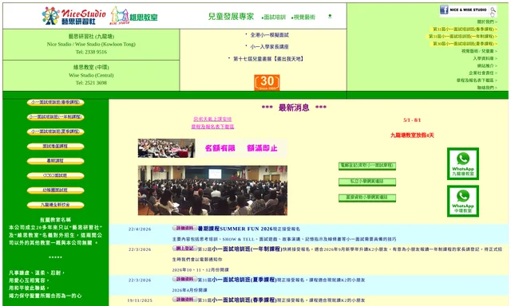Viewport: 511px width, 306px height.
Task: Click 名額有限 額滿即止 banner
Action: pos(241,148)
